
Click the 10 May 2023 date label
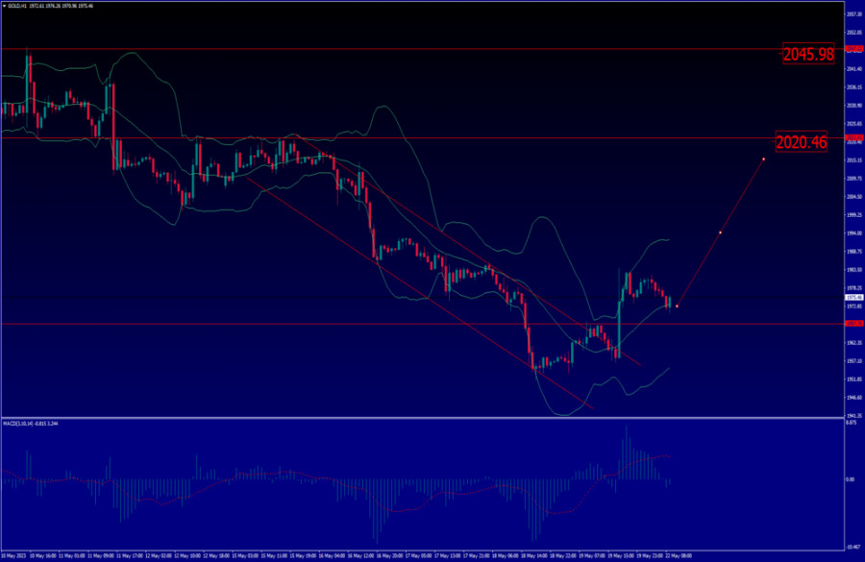pos(13,556)
